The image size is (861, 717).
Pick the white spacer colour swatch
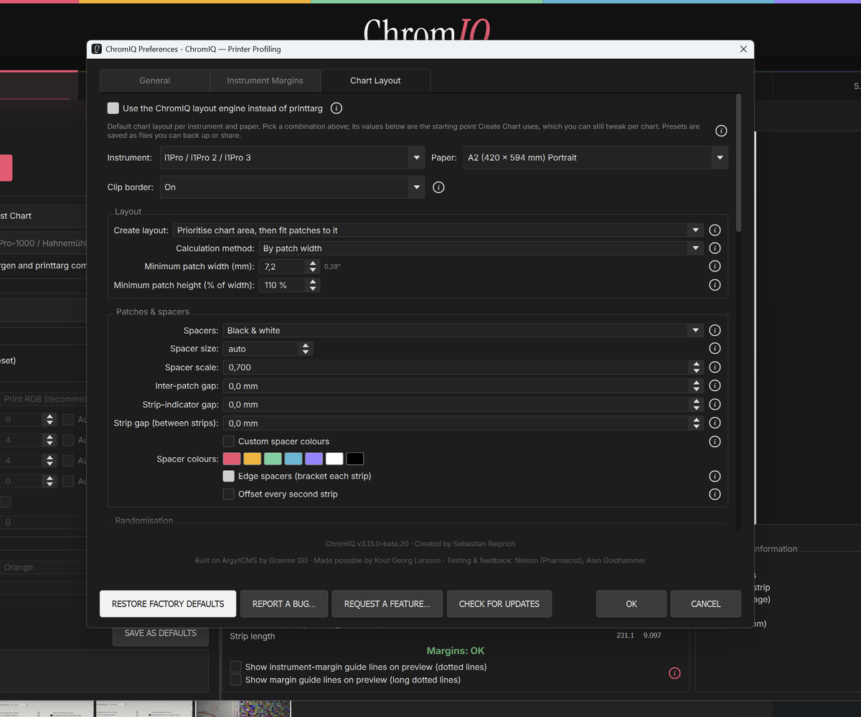coord(334,459)
